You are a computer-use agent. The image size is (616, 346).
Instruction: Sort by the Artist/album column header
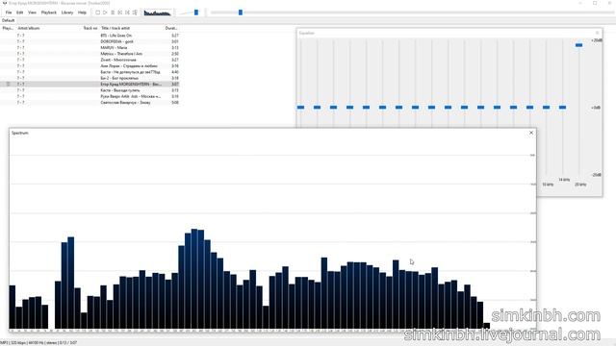pyautogui.click(x=29, y=28)
